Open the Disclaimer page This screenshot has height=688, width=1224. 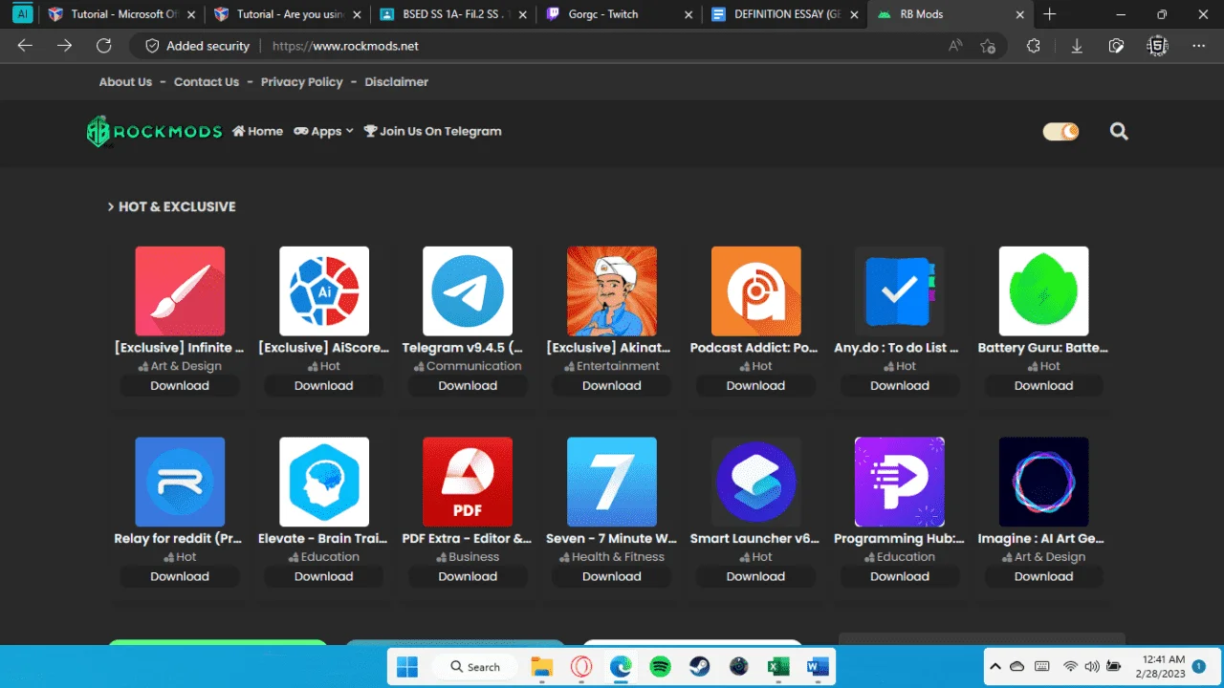[396, 82]
